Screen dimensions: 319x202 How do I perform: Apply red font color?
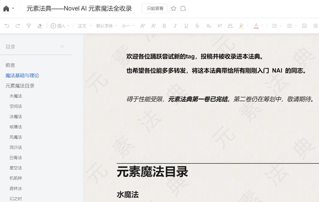pyautogui.click(x=256, y=26)
